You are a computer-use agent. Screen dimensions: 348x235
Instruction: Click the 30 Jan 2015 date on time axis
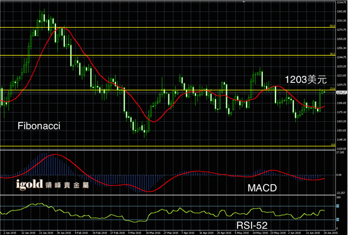pyautogui.click(x=64, y=232)
